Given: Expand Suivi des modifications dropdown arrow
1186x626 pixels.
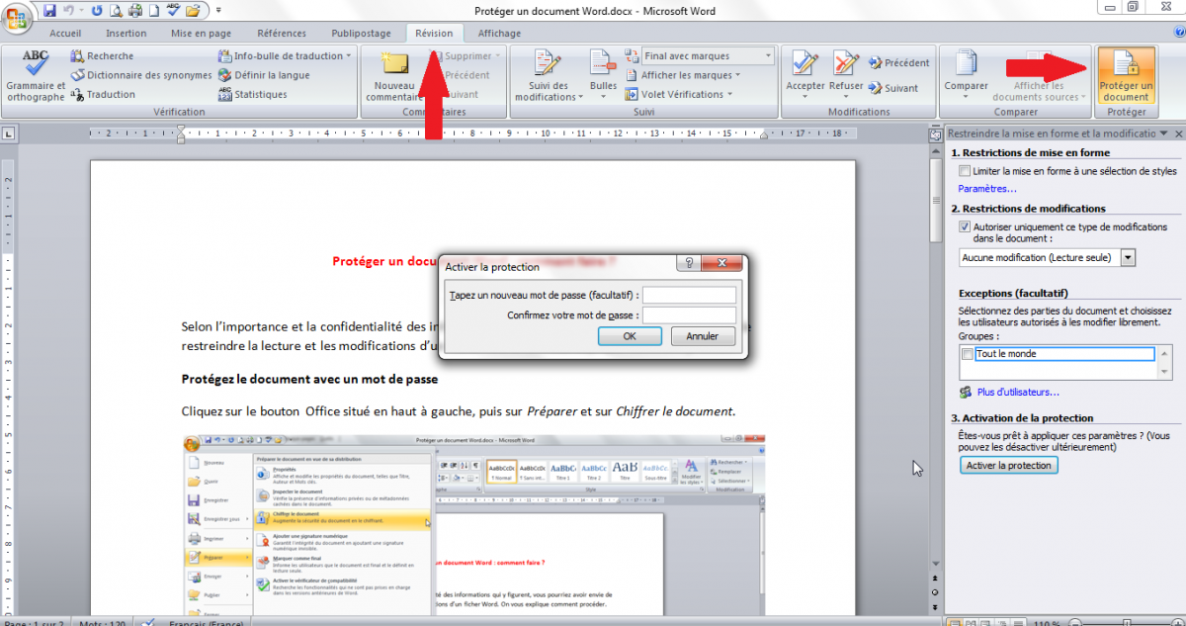Looking at the screenshot, I should tap(579, 97).
